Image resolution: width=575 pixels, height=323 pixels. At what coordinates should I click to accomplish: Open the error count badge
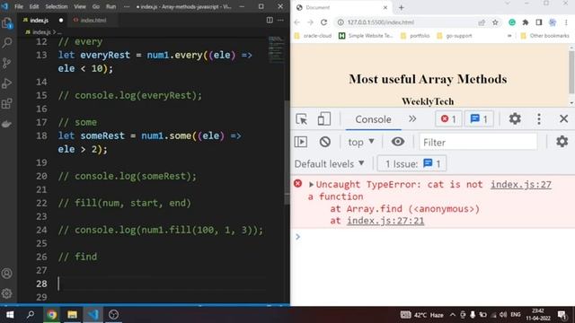[448, 119]
